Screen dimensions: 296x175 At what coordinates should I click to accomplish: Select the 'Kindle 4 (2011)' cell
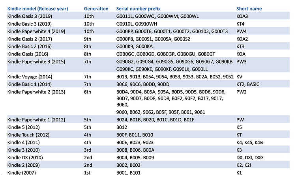(24, 142)
